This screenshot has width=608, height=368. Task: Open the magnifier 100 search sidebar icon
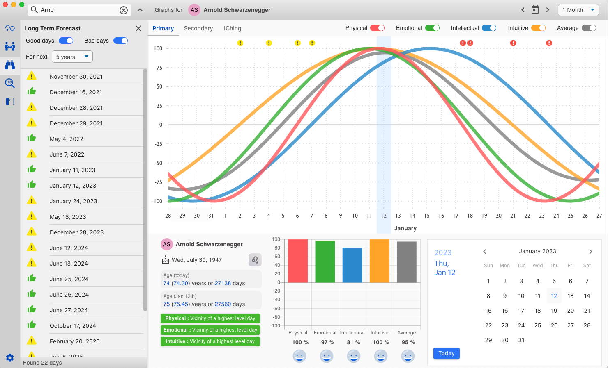pos(10,83)
